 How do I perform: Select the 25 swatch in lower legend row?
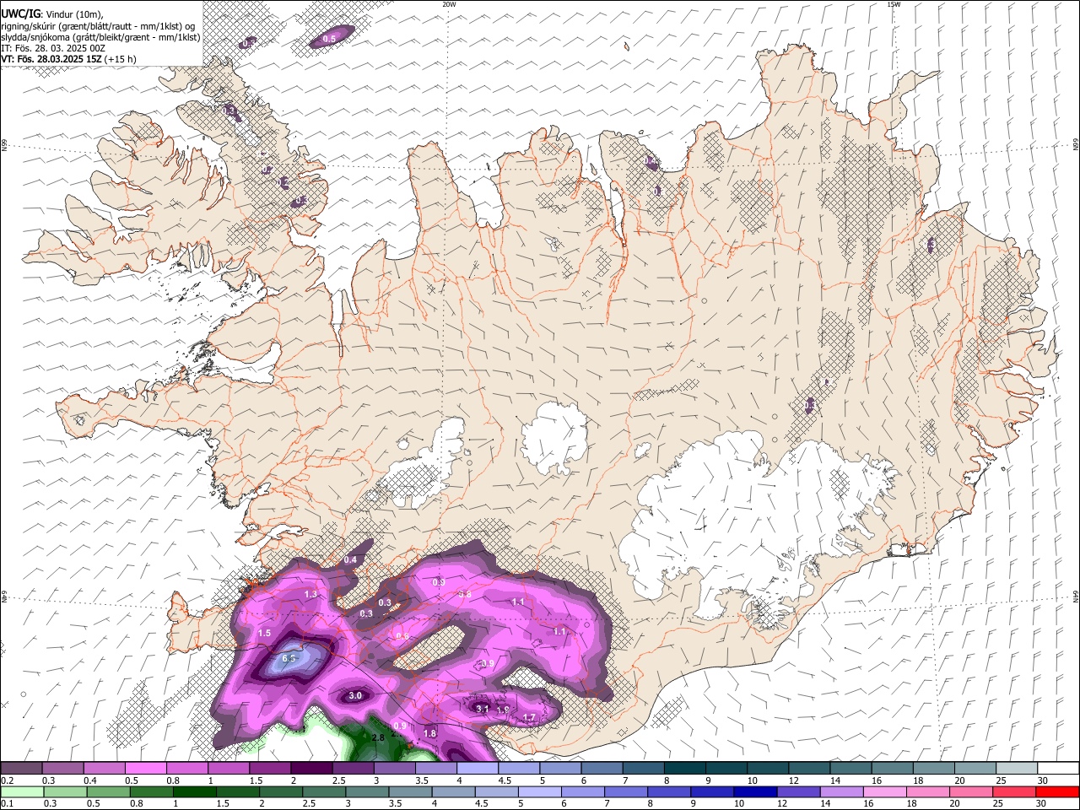[x=1015, y=791]
